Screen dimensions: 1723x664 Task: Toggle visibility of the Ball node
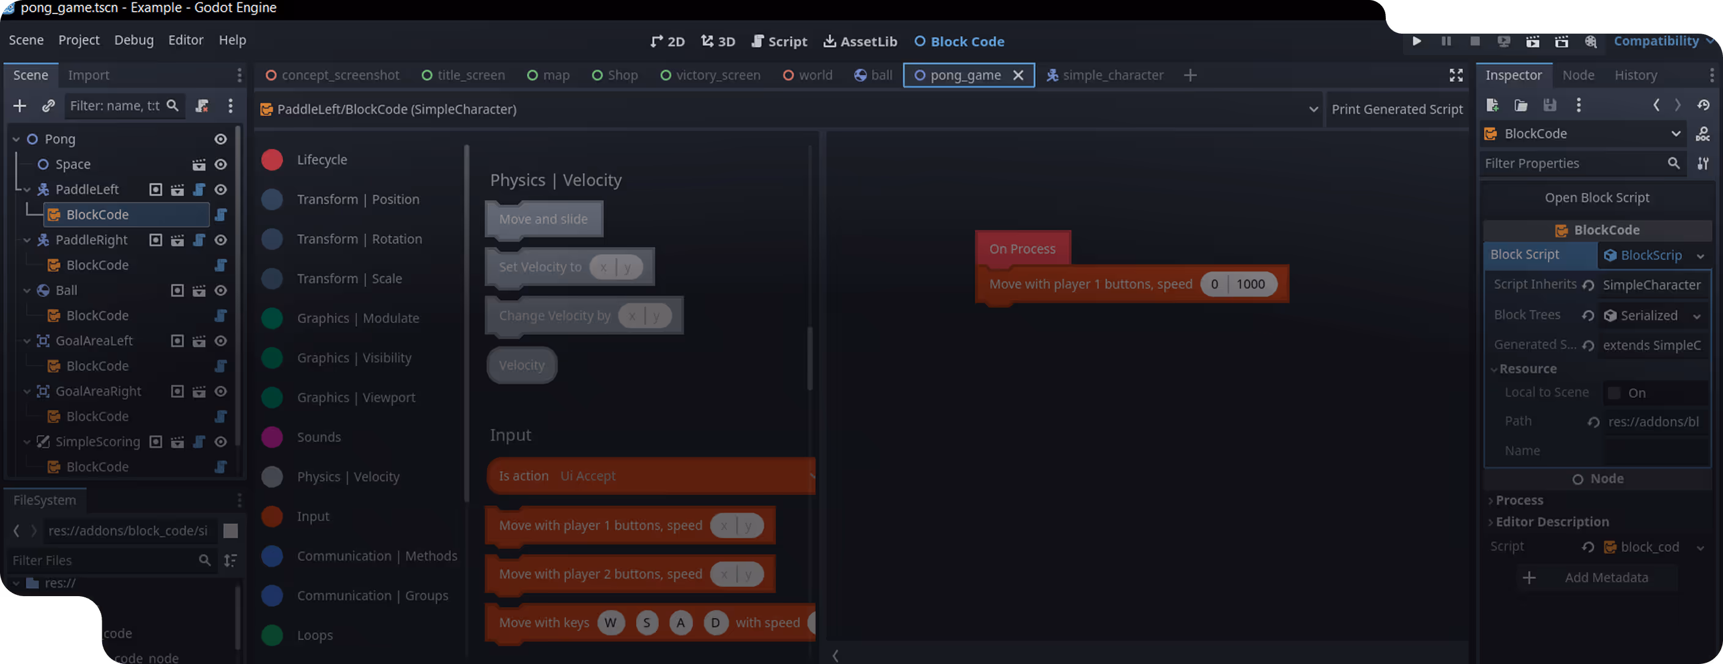click(x=220, y=290)
